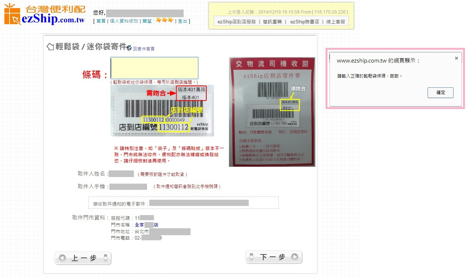The width and height of the screenshot is (466, 278).
Task: Open 線上客服 menu item
Action: (x=336, y=22)
